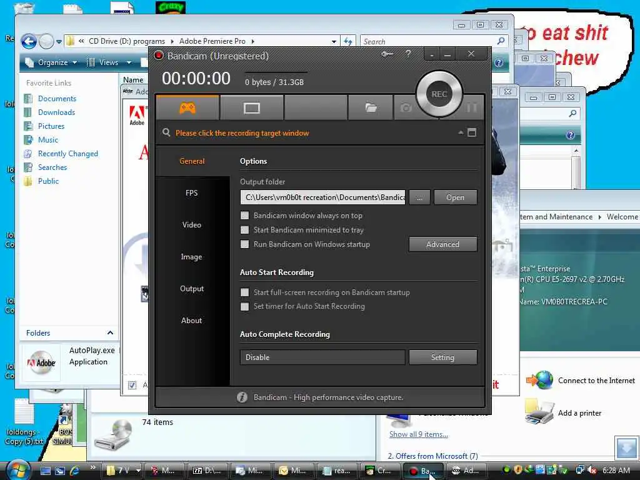Click the Name column header in Explorer
640x480 pixels.
133,79
